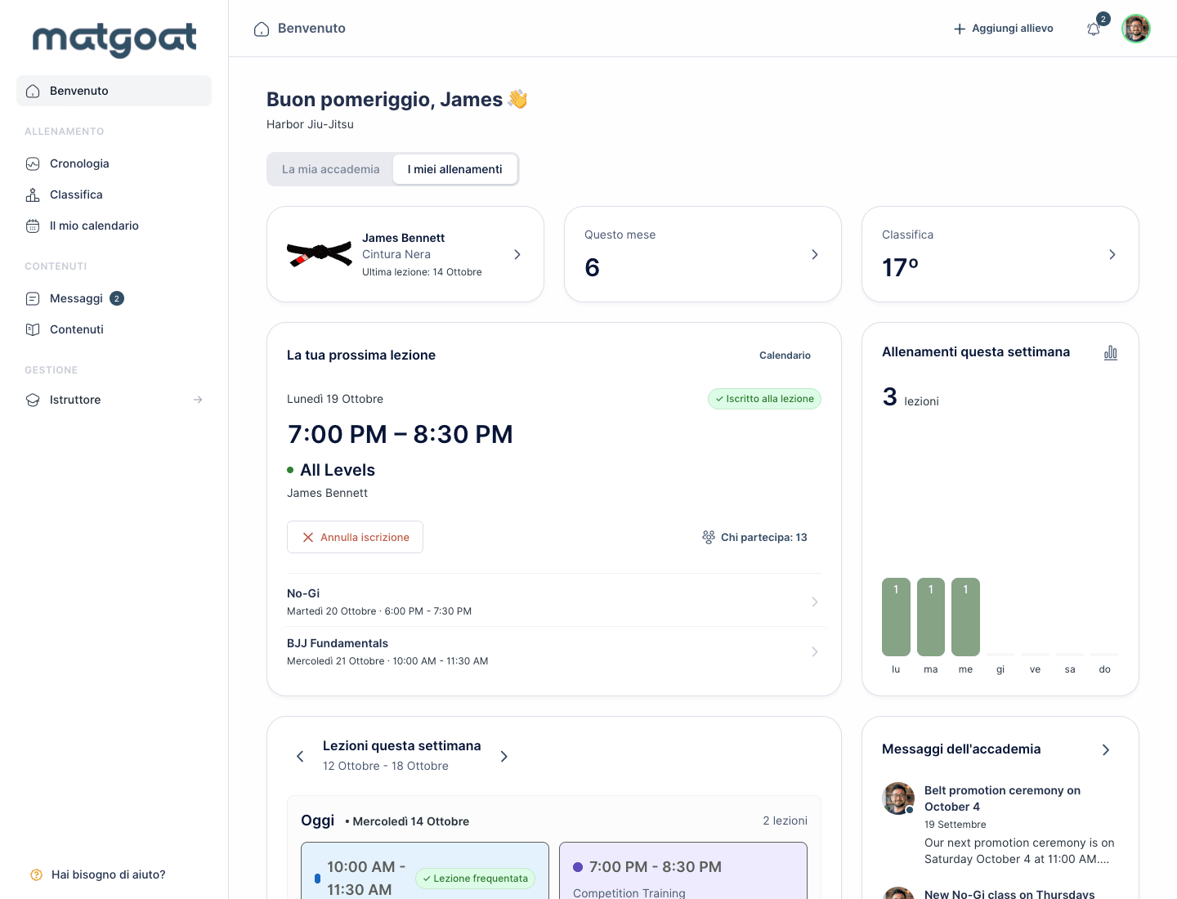This screenshot has height=899, width=1177.
Task: Open Questo mese card chevron
Action: pyautogui.click(x=815, y=254)
